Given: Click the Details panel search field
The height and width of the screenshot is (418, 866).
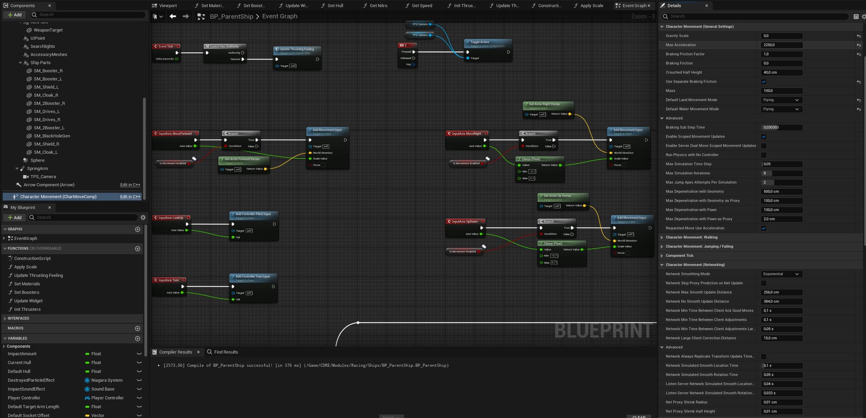Looking at the screenshot, I should 755,17.
